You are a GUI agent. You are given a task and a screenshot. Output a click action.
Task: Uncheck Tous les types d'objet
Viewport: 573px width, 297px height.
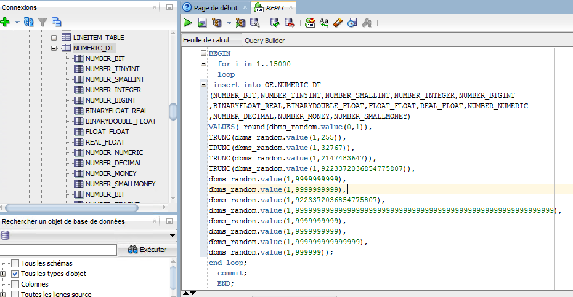coord(15,274)
